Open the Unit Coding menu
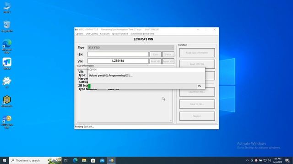293x164 pixels. pos(92,34)
